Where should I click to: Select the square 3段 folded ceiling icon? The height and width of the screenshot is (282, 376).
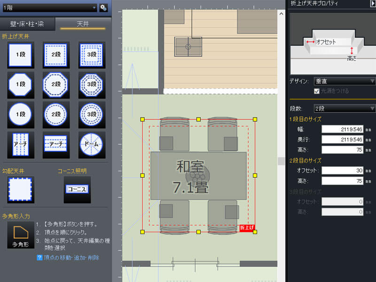click(x=92, y=55)
